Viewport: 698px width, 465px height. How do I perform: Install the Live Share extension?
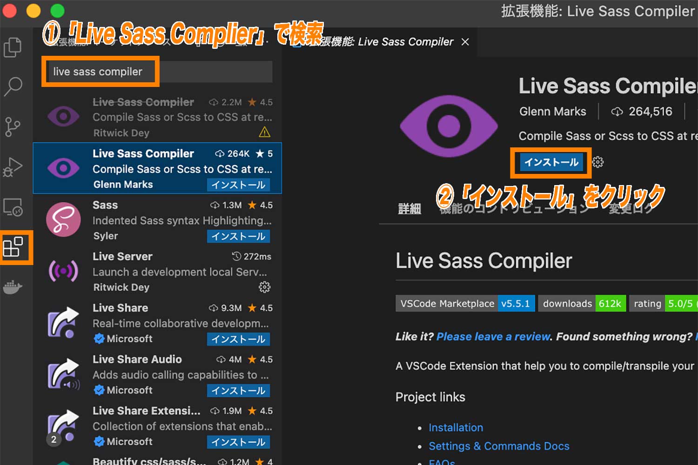click(x=238, y=339)
